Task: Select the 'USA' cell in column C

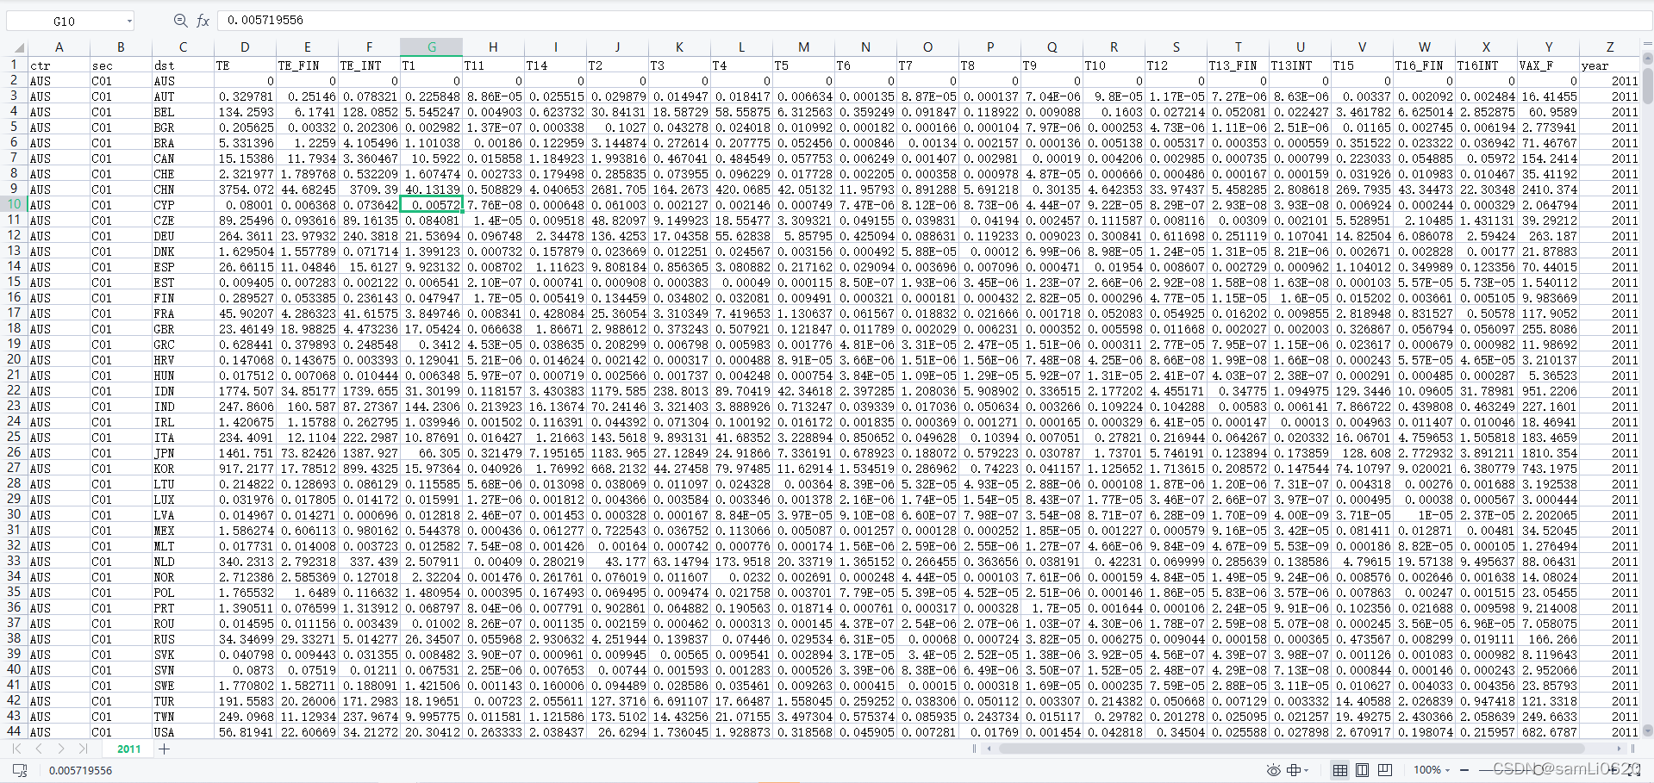Action: pyautogui.click(x=183, y=732)
